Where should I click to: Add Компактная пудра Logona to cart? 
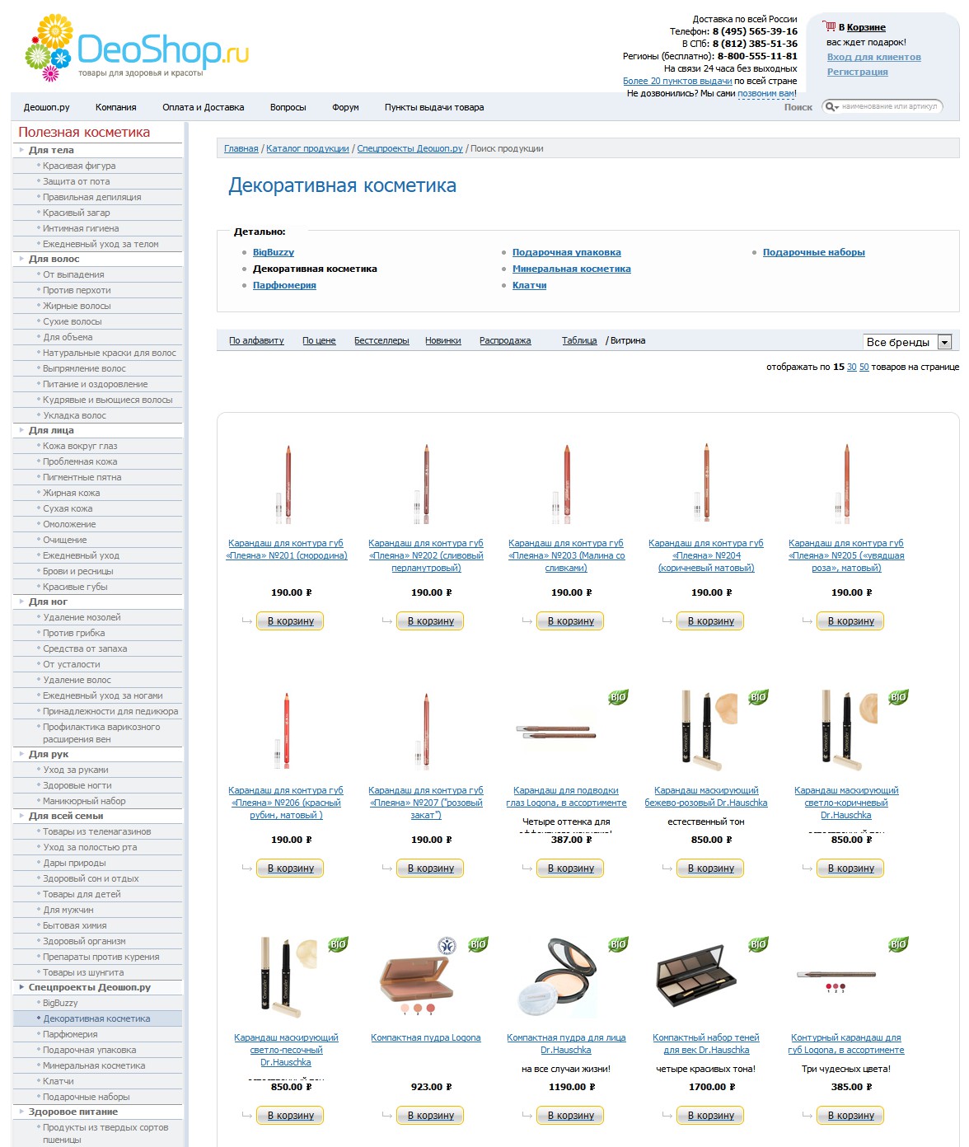[430, 1116]
